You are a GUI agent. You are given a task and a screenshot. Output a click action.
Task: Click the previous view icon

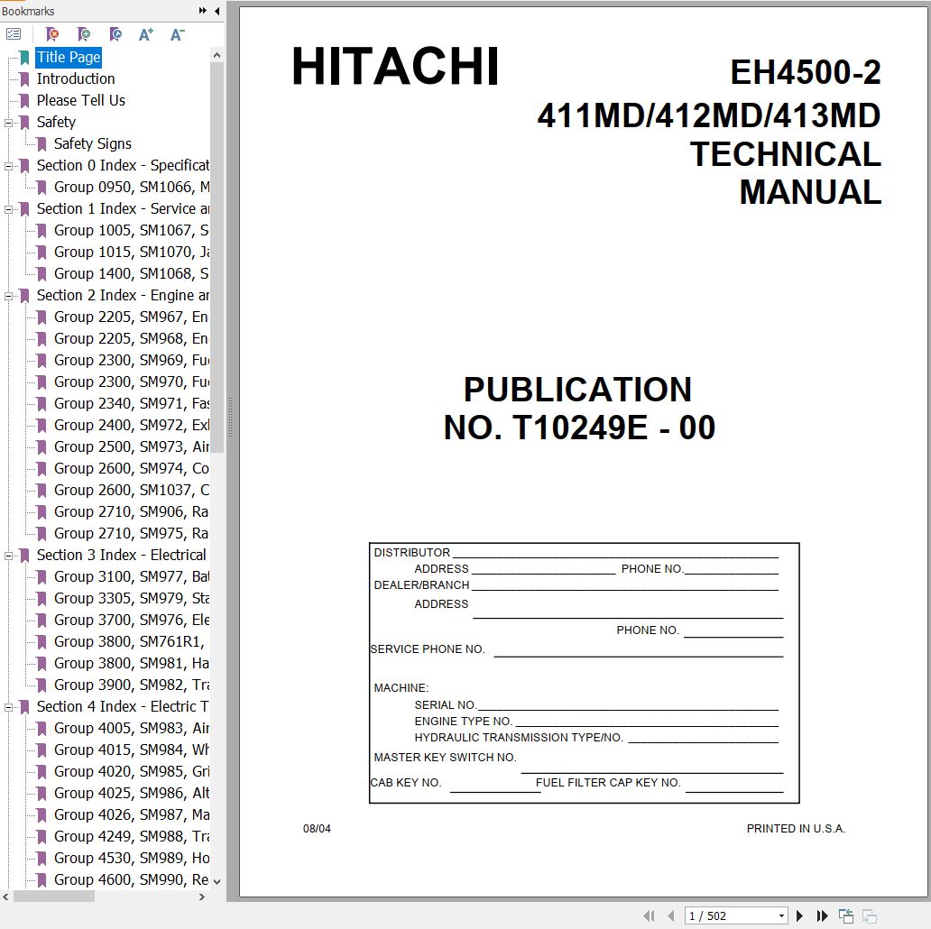pos(846,916)
